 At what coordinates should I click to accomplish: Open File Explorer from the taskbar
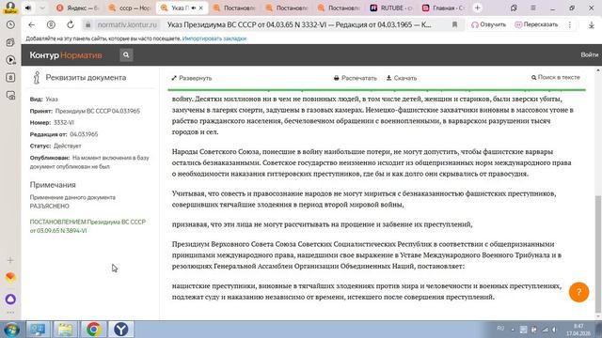pos(65,330)
